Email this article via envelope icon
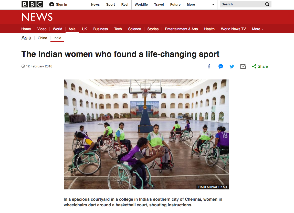 click(x=243, y=66)
